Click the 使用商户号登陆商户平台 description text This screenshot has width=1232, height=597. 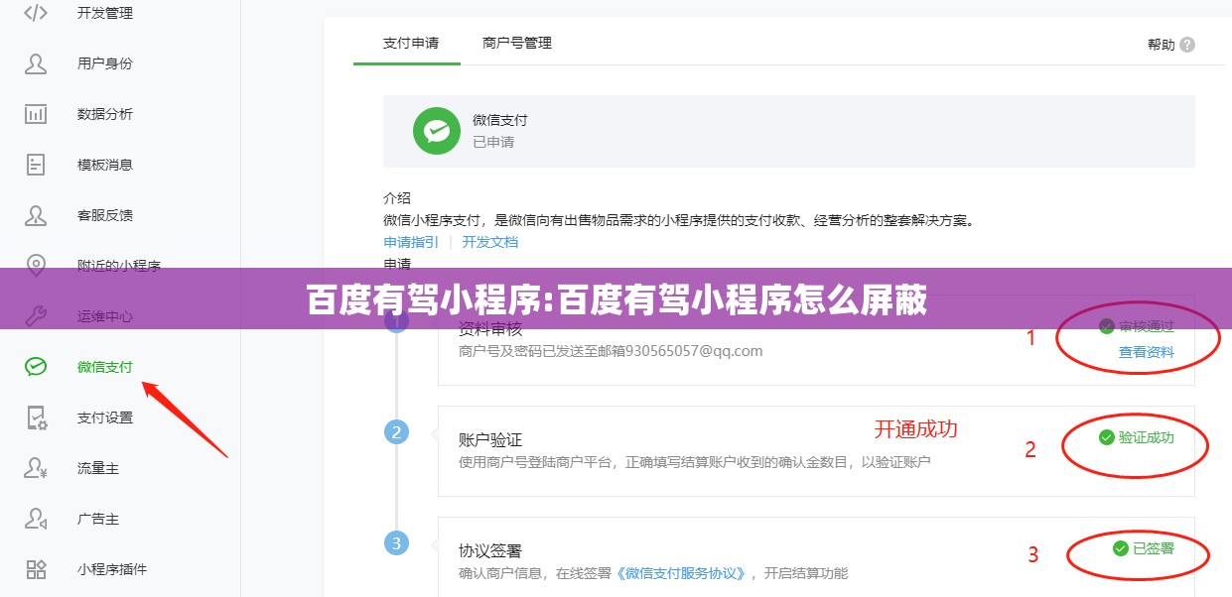pyautogui.click(x=695, y=462)
